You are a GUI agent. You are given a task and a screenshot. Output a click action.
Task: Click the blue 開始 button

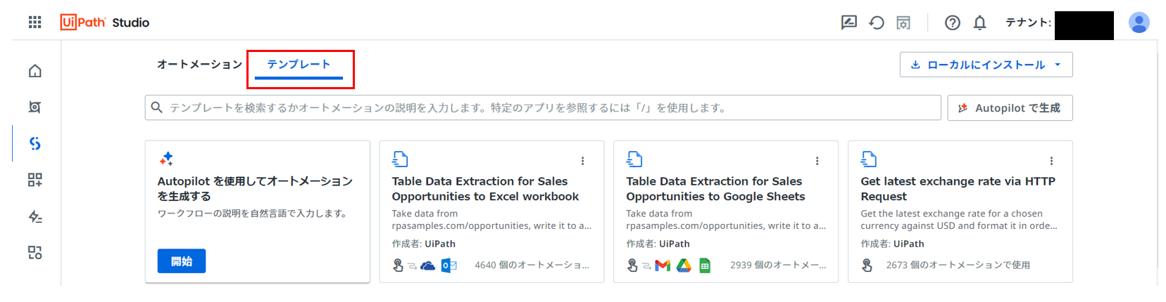182,261
